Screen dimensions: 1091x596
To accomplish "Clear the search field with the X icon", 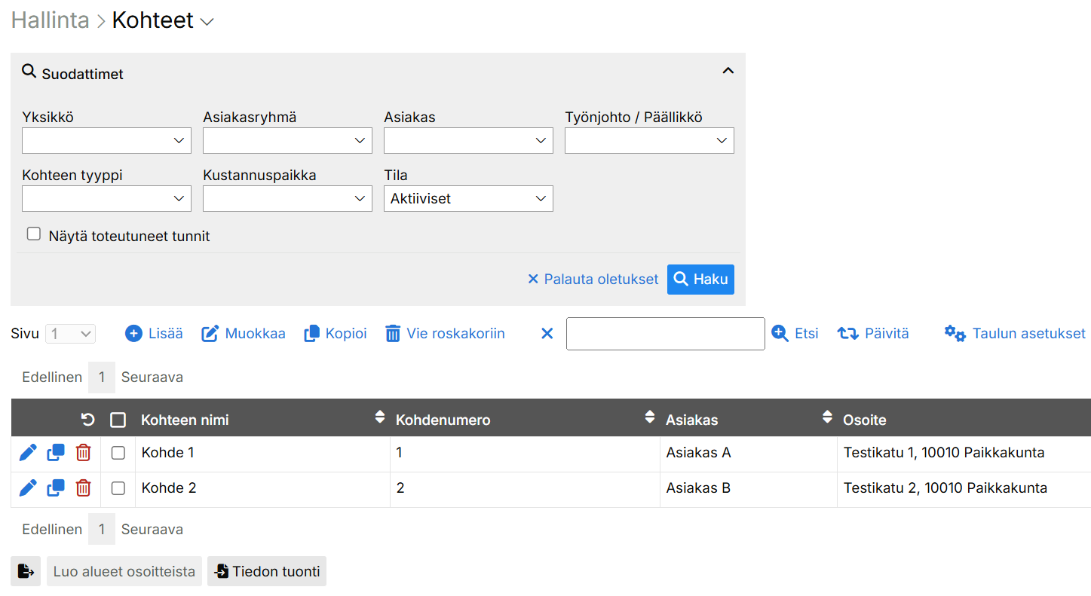I will pyautogui.click(x=547, y=334).
